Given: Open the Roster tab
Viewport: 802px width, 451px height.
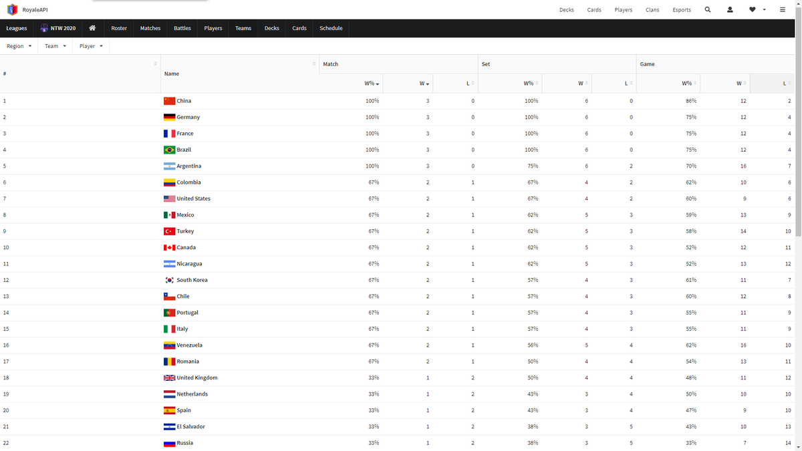Looking at the screenshot, I should pyautogui.click(x=119, y=28).
